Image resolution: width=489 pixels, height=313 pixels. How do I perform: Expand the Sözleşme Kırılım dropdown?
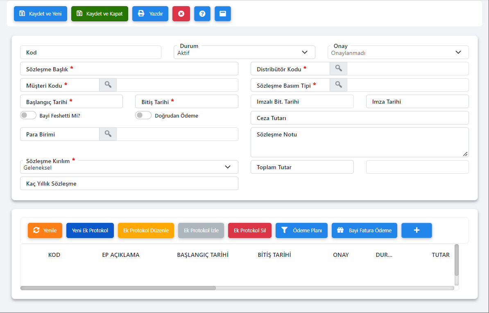[228, 167]
